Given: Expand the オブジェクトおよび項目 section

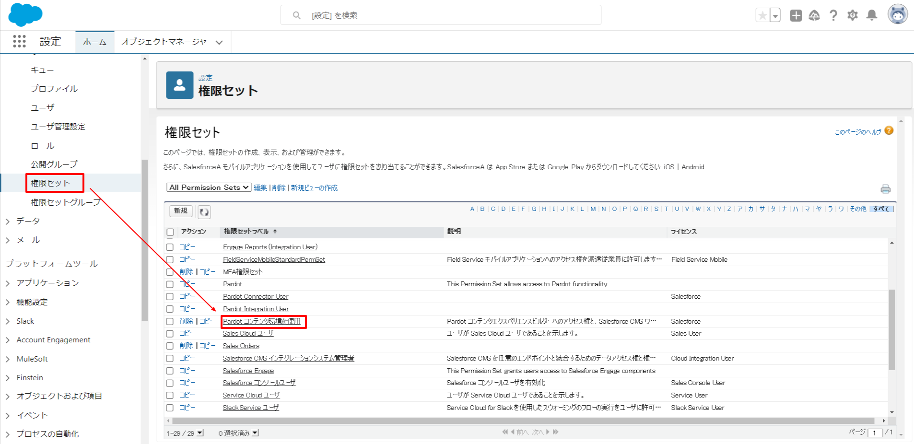Looking at the screenshot, I should (x=8, y=397).
